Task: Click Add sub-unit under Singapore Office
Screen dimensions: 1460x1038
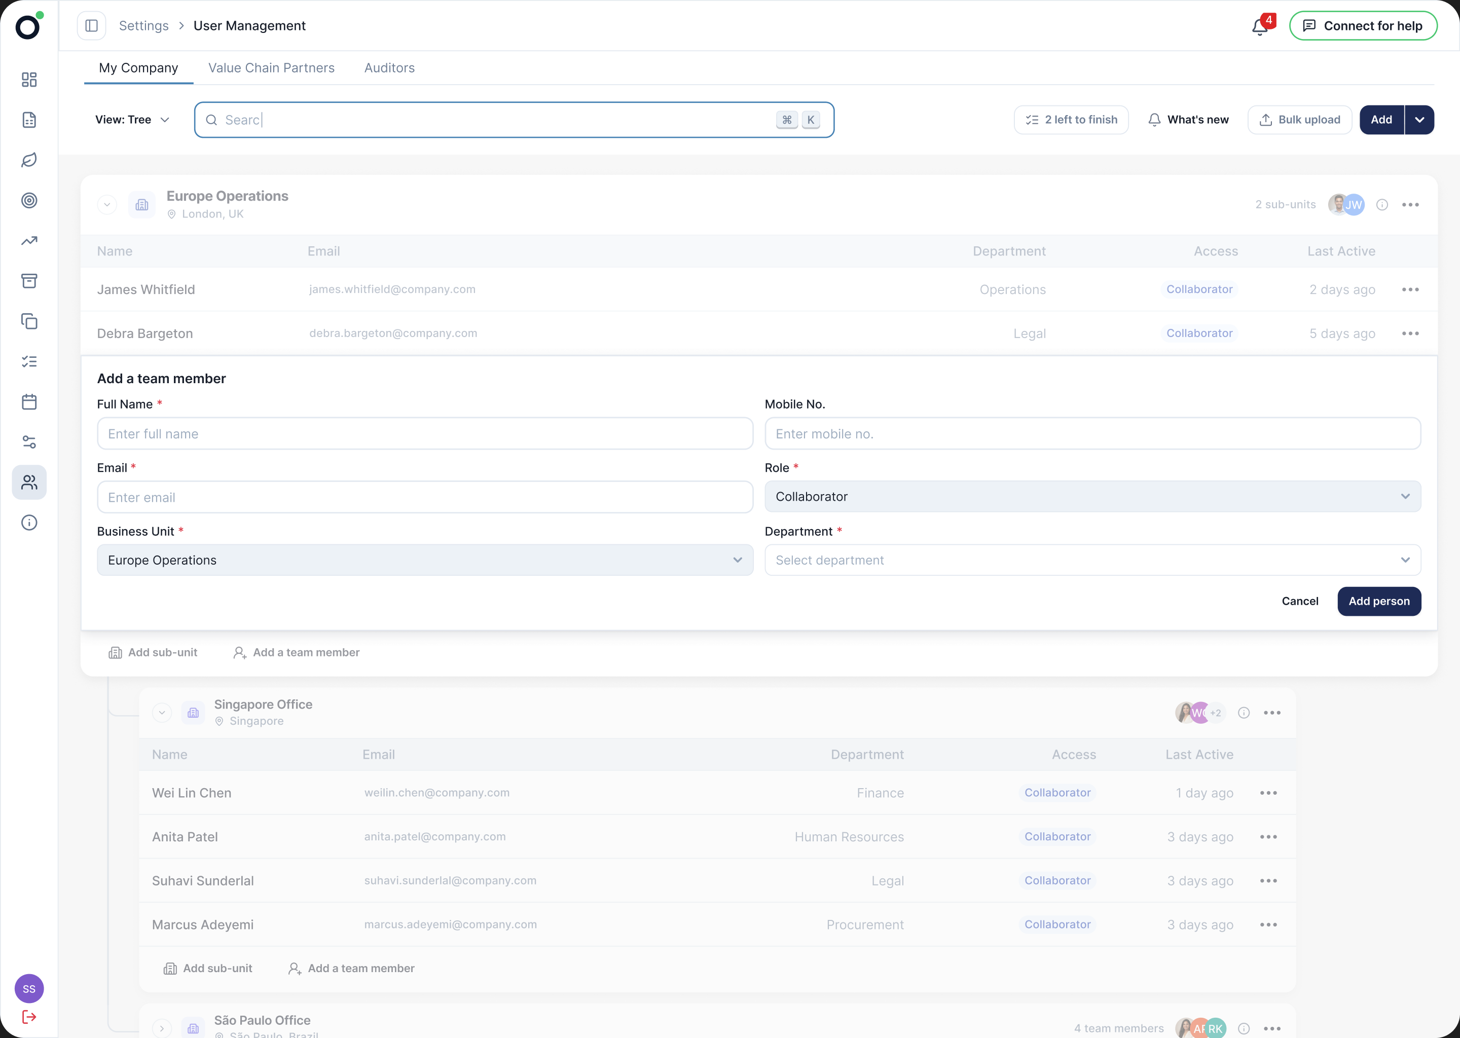Action: (208, 968)
